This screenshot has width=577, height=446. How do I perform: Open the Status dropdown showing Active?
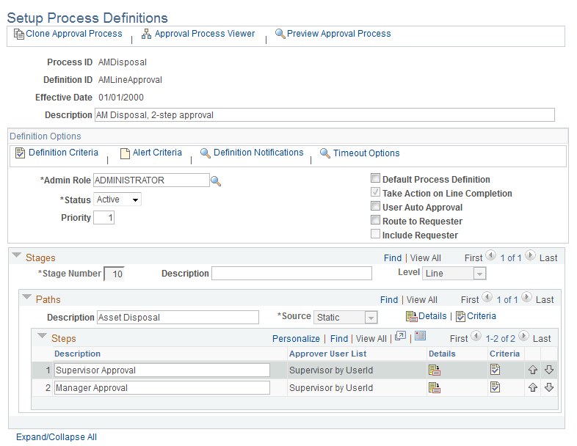pos(117,200)
